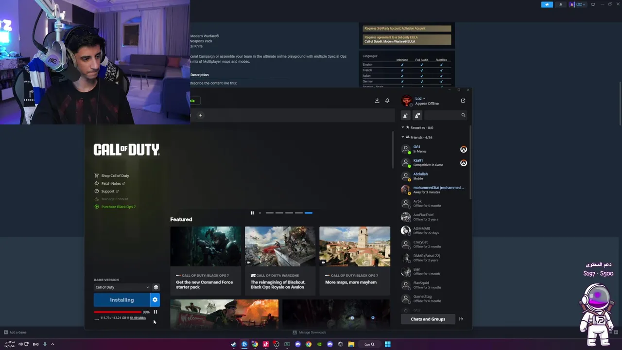Click the blue Steam announcements button at top
622x350 pixels.
547,4
